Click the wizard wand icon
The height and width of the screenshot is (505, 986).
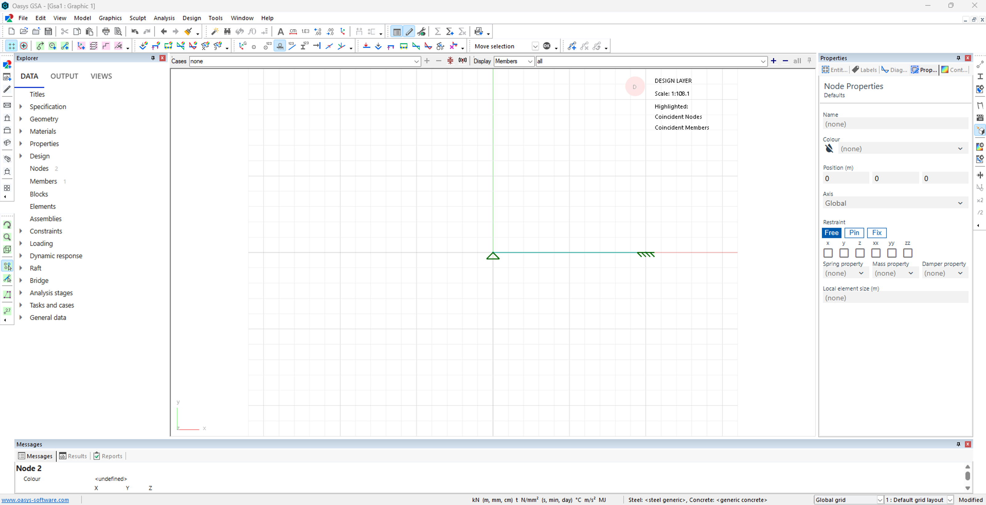215,31
